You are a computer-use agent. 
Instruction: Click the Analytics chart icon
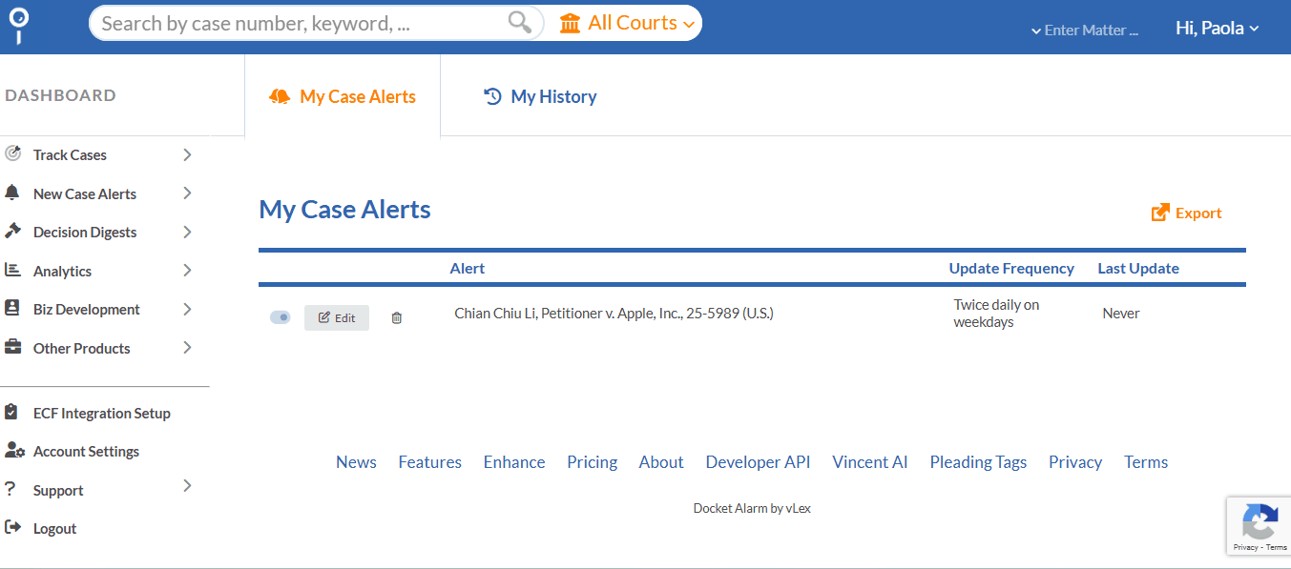(12, 271)
